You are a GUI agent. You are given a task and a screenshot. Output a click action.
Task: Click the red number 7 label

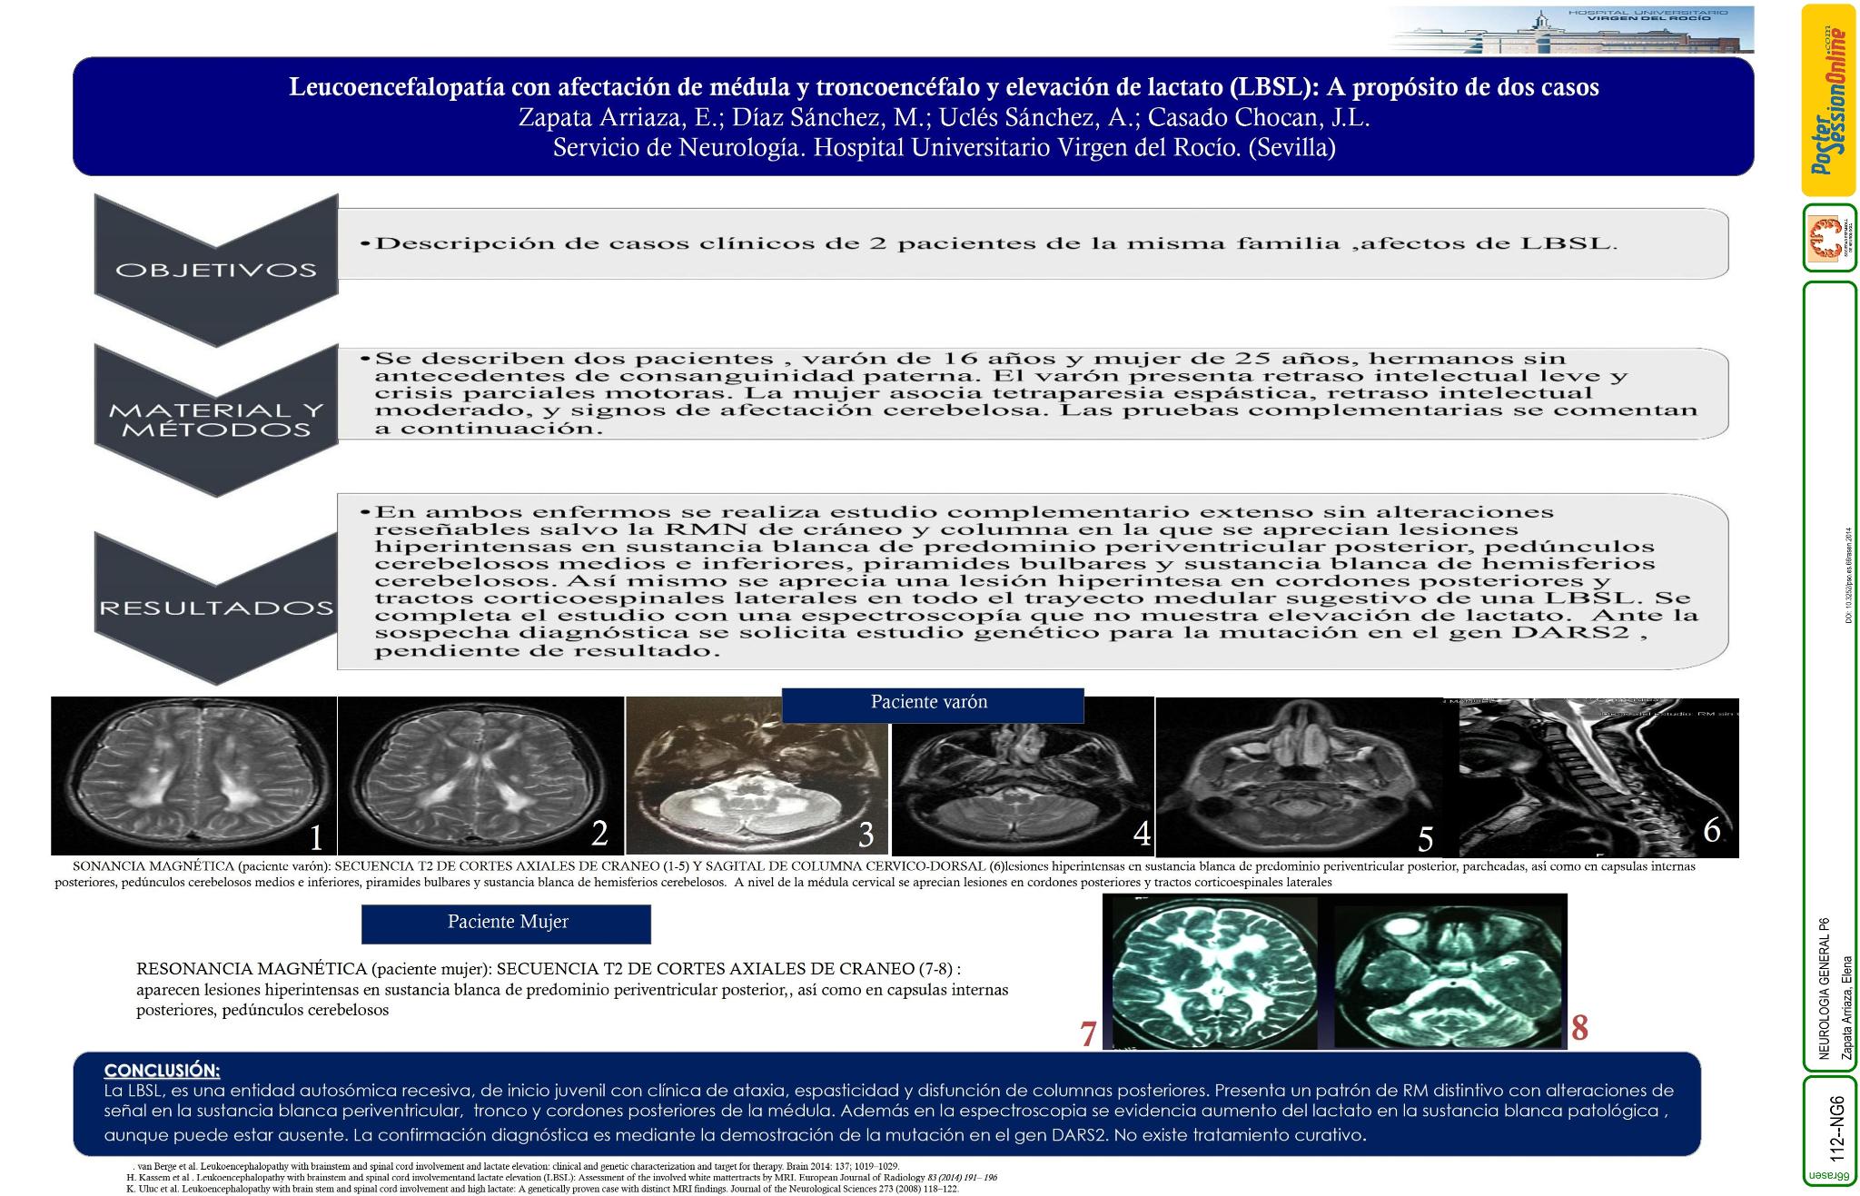point(1088,1034)
